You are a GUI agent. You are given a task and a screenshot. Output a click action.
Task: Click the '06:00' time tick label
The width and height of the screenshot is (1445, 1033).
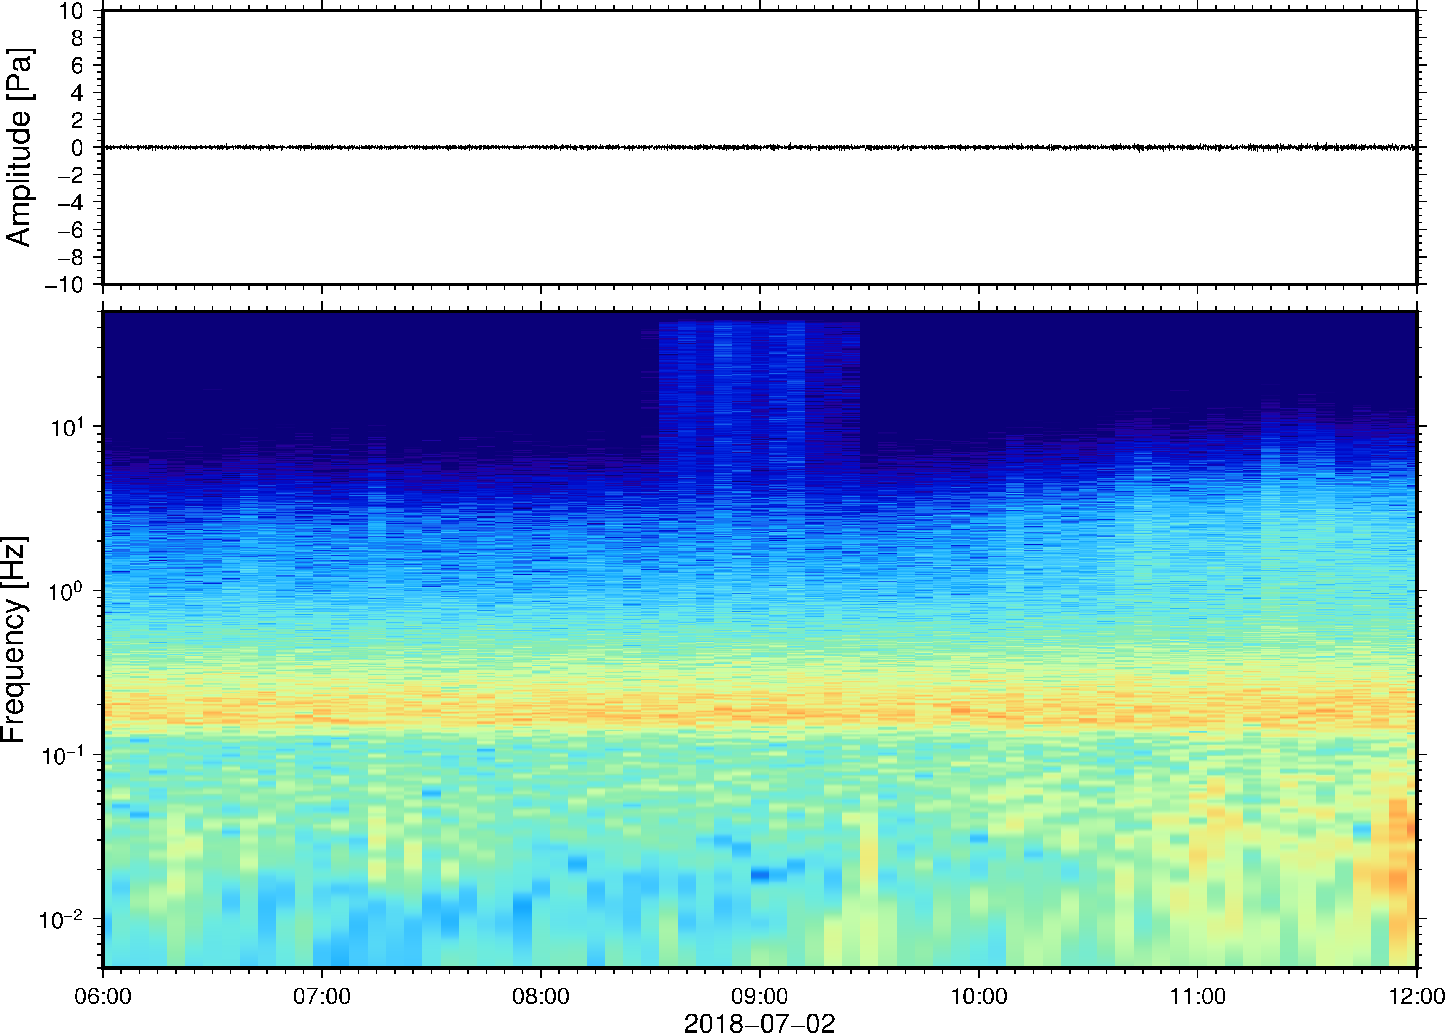pos(103,996)
